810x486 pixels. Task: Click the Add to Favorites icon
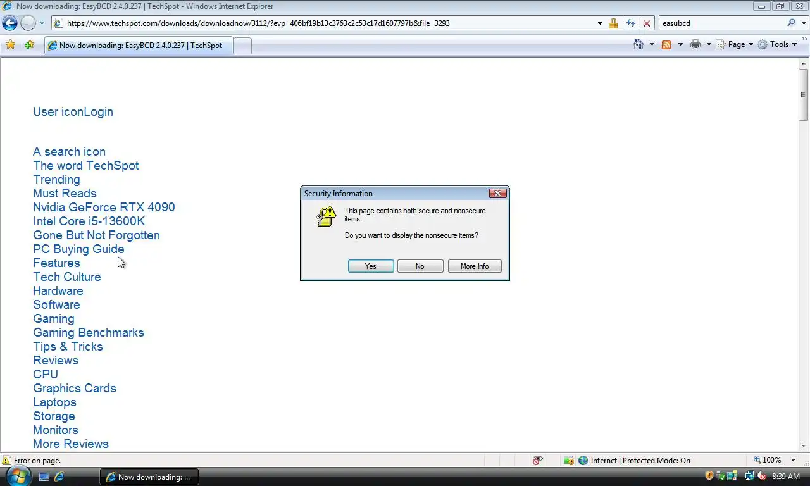[x=29, y=45]
